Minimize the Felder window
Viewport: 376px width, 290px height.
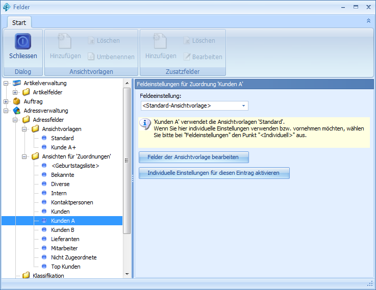click(343, 8)
